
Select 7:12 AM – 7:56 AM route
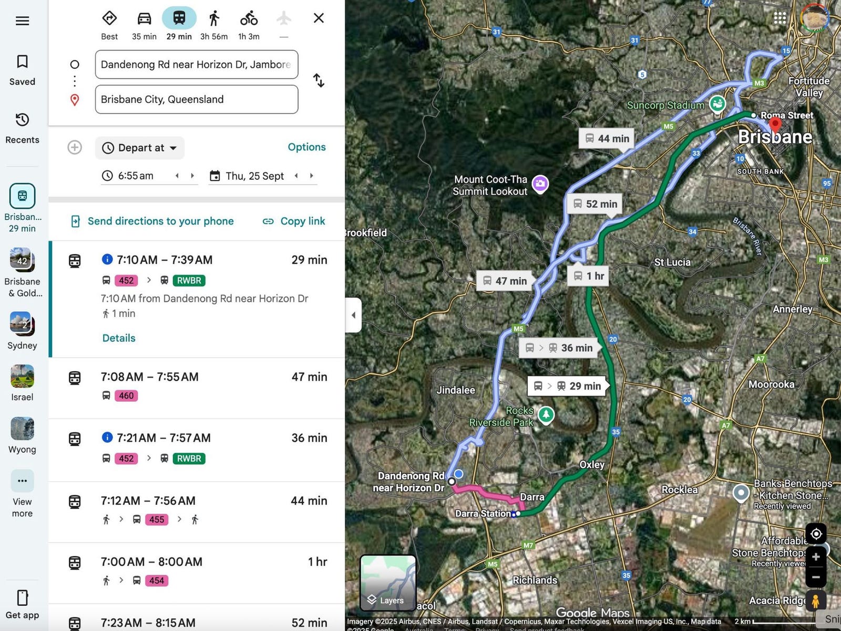[198, 512]
